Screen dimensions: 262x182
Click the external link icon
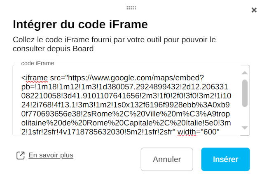click(x=20, y=156)
